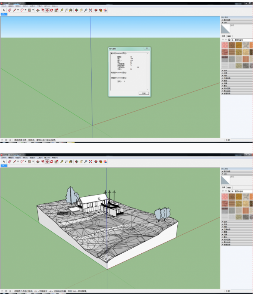This screenshot has height=294, width=253.
Task: Expand the 图元信息 panel in the import-dialog window
Action: tap(237, 20)
